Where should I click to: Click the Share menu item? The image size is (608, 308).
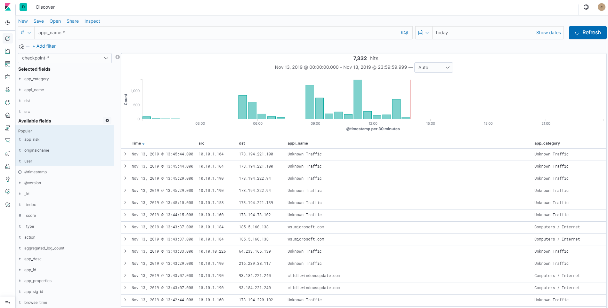pos(72,21)
